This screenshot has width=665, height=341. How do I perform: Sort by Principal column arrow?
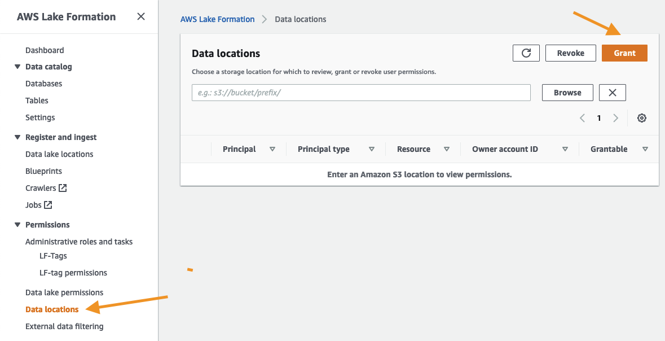coord(272,149)
